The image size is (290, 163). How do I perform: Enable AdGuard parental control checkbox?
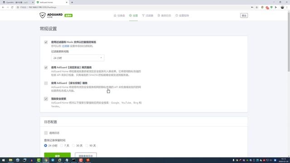[46, 83]
